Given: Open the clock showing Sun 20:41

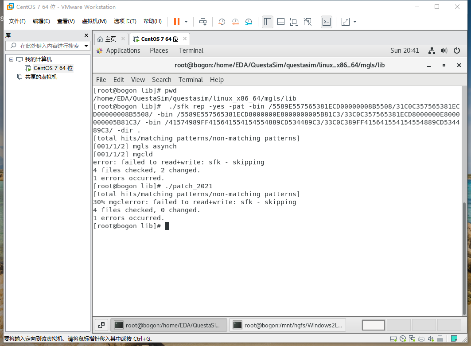Looking at the screenshot, I should pyautogui.click(x=404, y=51).
